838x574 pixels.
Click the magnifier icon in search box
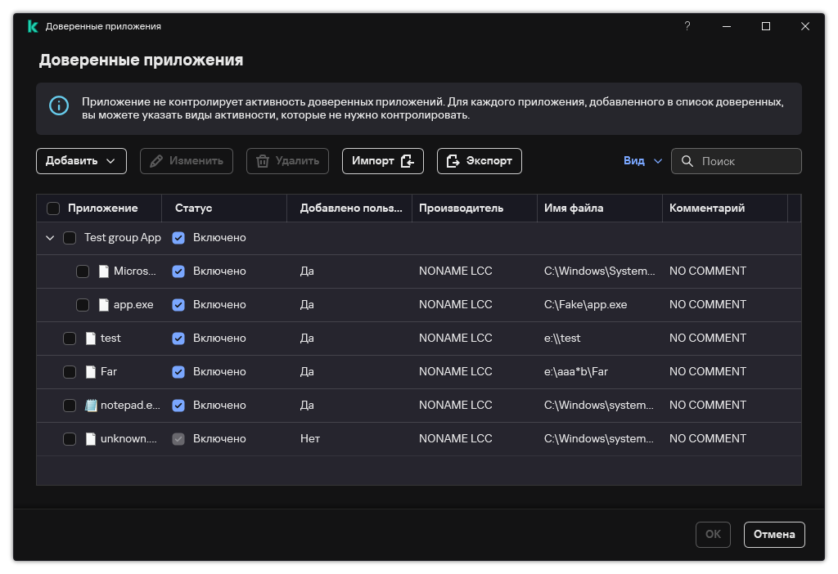pos(687,161)
